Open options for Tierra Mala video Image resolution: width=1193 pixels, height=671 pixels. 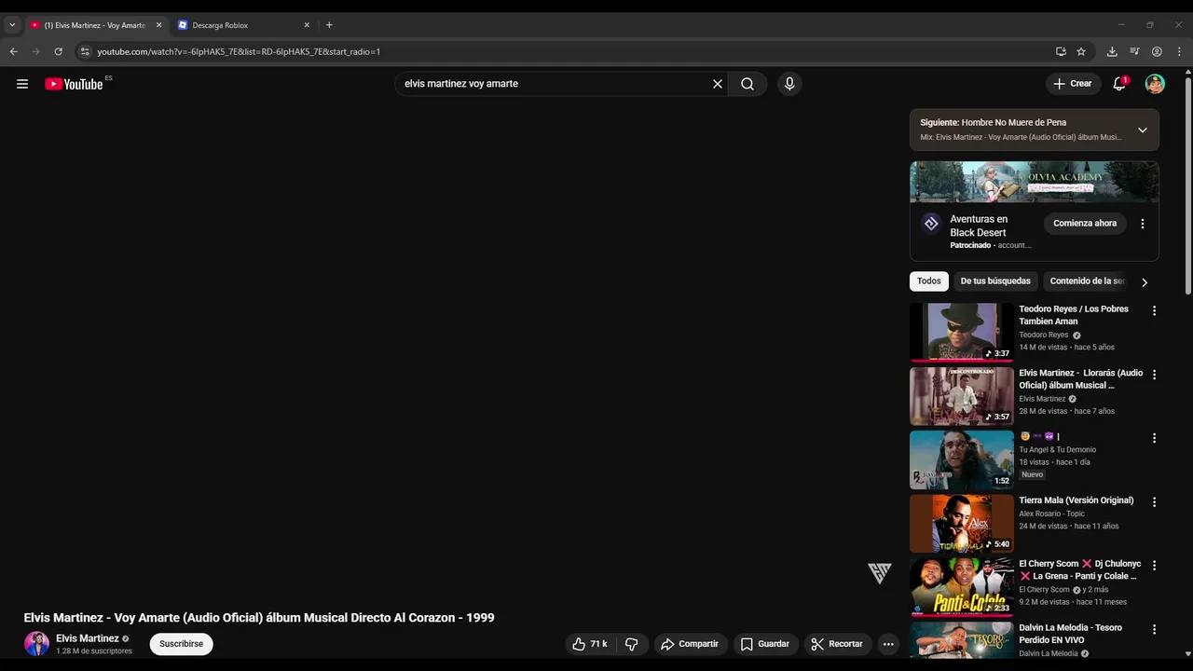click(x=1154, y=502)
